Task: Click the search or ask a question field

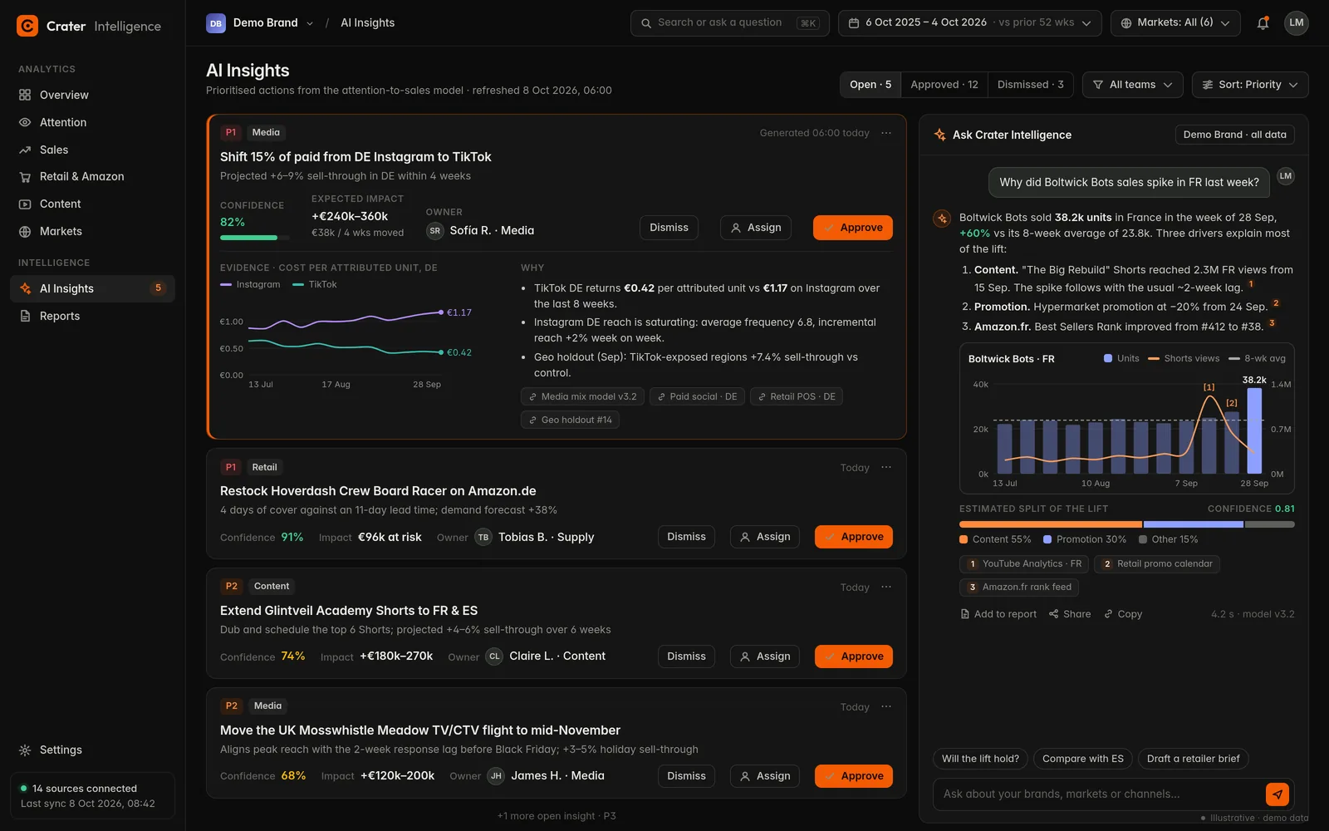Action: 729,23
